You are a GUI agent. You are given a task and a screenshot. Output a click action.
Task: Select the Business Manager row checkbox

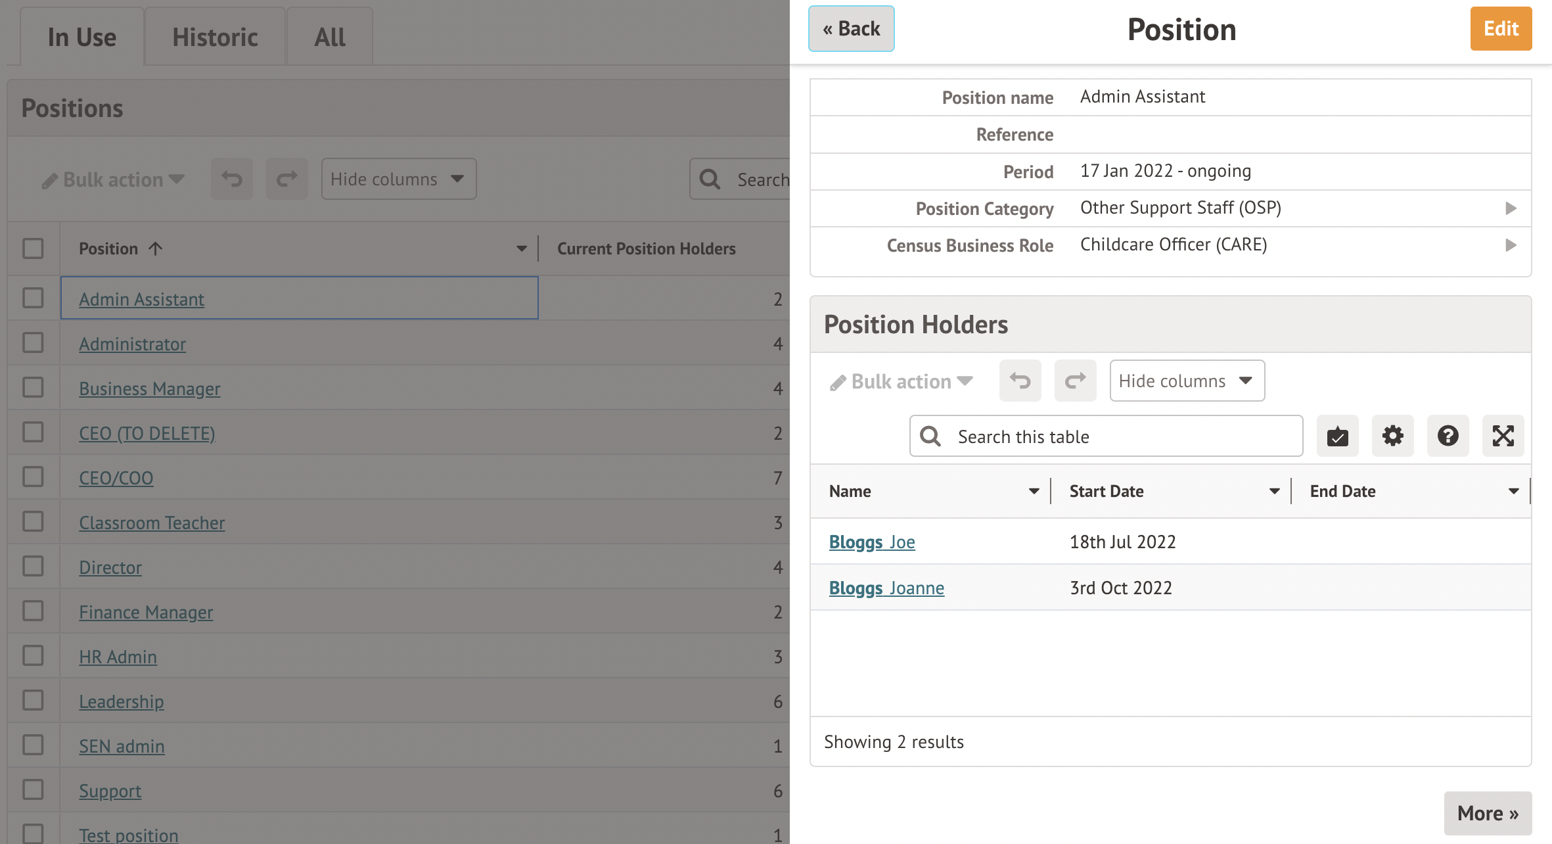pos(33,388)
